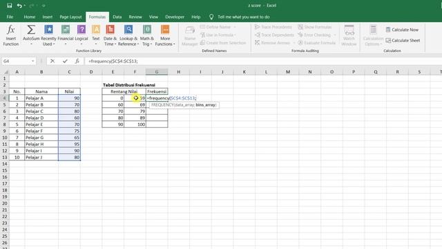Image resolution: width=442 pixels, height=249 pixels.
Task: Click Show Formulas
Action: [315, 27]
